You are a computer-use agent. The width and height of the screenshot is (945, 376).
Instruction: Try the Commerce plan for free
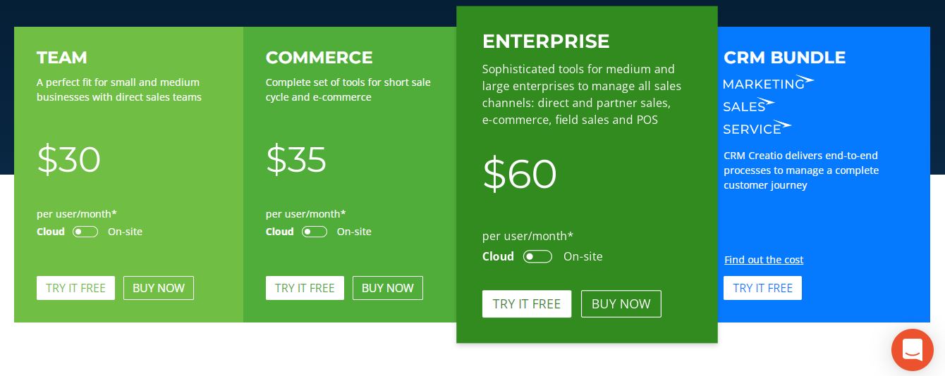(x=305, y=288)
